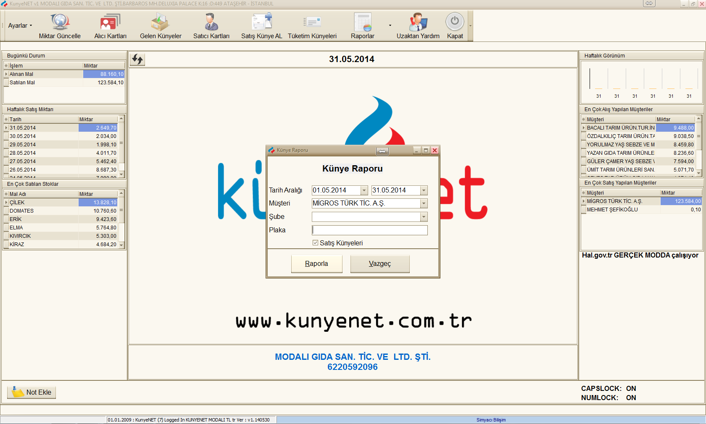706x424 pixels.
Task: Close the Künye Raporu dialog
Action: pos(435,151)
